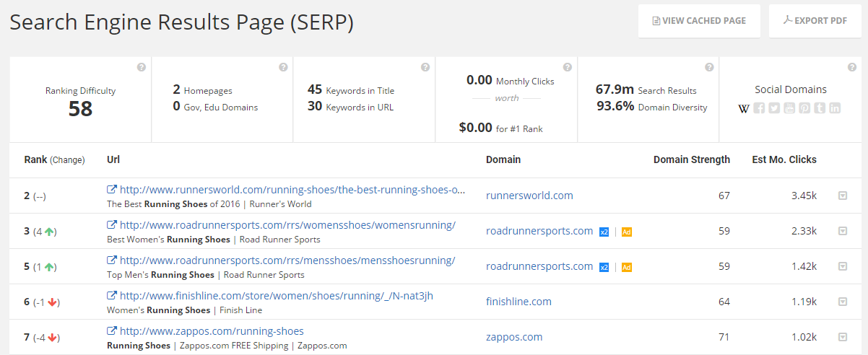This screenshot has height=355, width=868.
Task: Click the help icon on Keywords in Title card
Action: coord(425,67)
